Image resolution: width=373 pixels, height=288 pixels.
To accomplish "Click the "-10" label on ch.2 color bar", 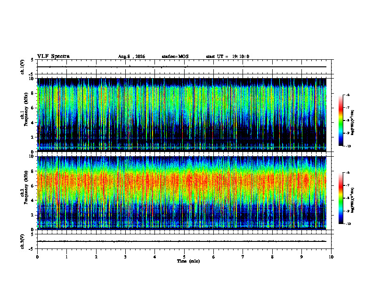I will coord(348,224).
